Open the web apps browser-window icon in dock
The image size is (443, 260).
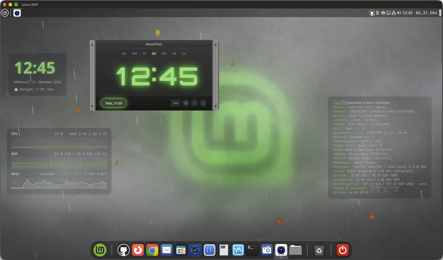(x=181, y=250)
